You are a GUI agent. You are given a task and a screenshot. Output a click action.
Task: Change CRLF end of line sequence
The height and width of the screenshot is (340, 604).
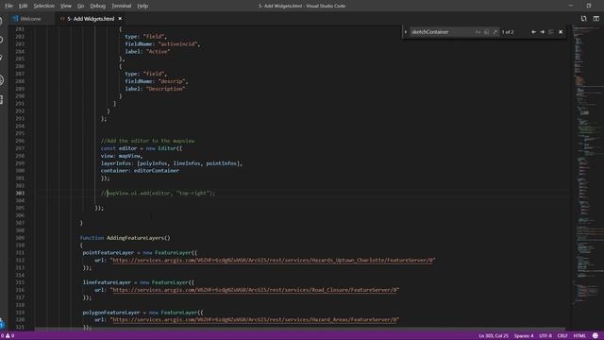point(562,336)
